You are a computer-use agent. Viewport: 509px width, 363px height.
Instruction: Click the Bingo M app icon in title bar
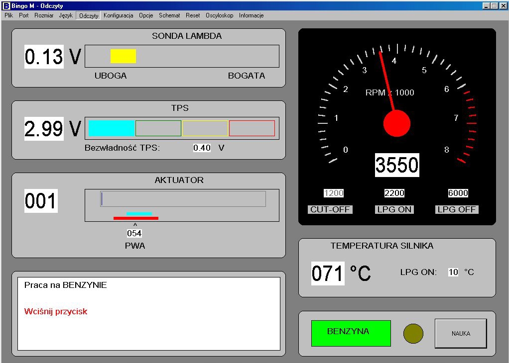6,6
